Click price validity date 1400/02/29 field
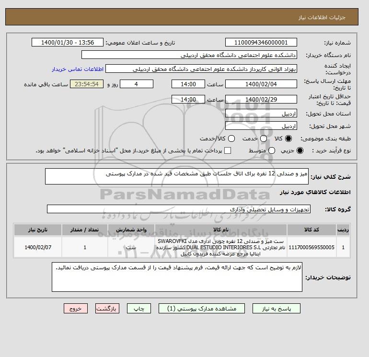 click(261, 99)
